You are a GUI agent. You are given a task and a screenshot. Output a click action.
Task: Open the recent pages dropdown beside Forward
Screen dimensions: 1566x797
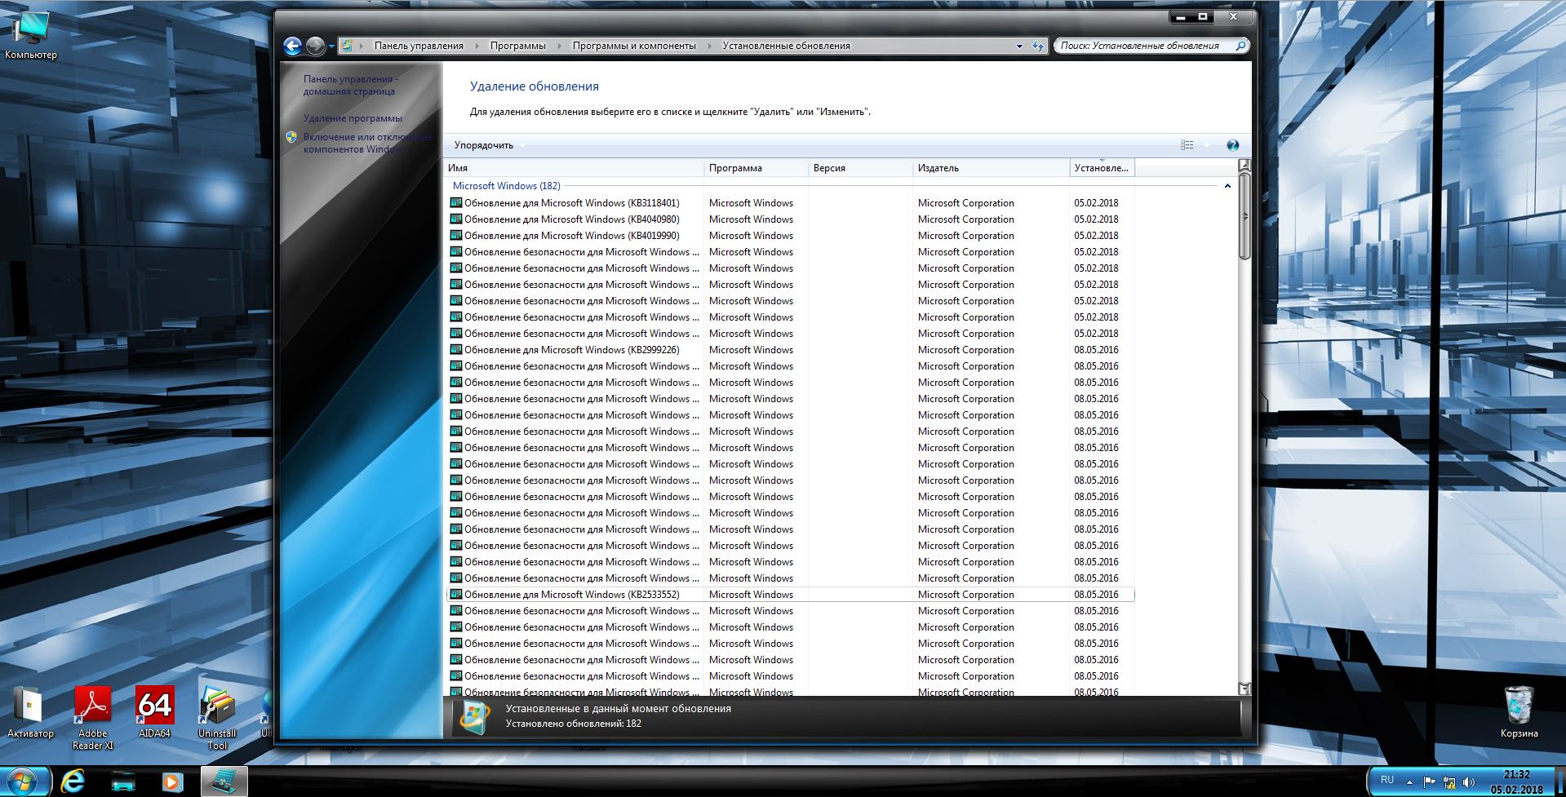(x=331, y=46)
